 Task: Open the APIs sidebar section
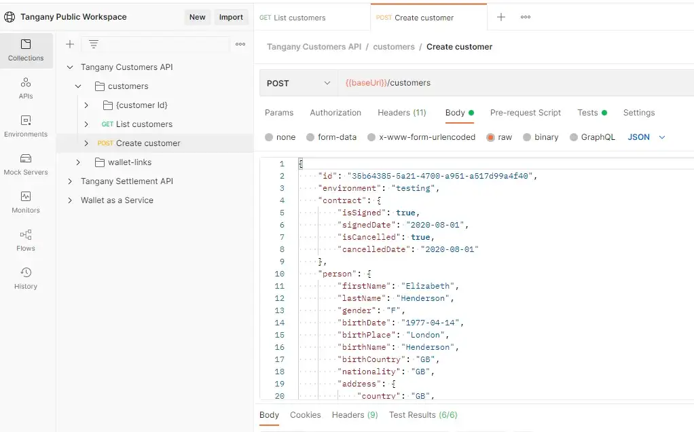coord(26,88)
